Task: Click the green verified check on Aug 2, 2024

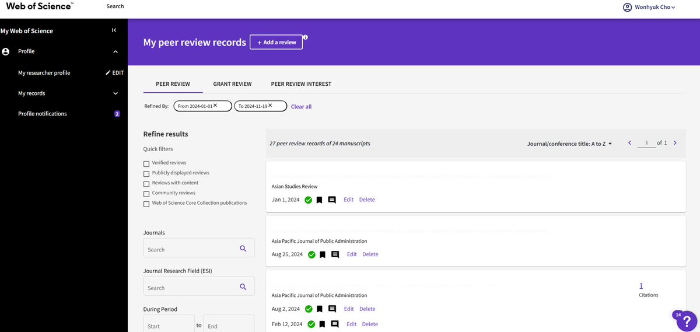Action: (x=308, y=309)
